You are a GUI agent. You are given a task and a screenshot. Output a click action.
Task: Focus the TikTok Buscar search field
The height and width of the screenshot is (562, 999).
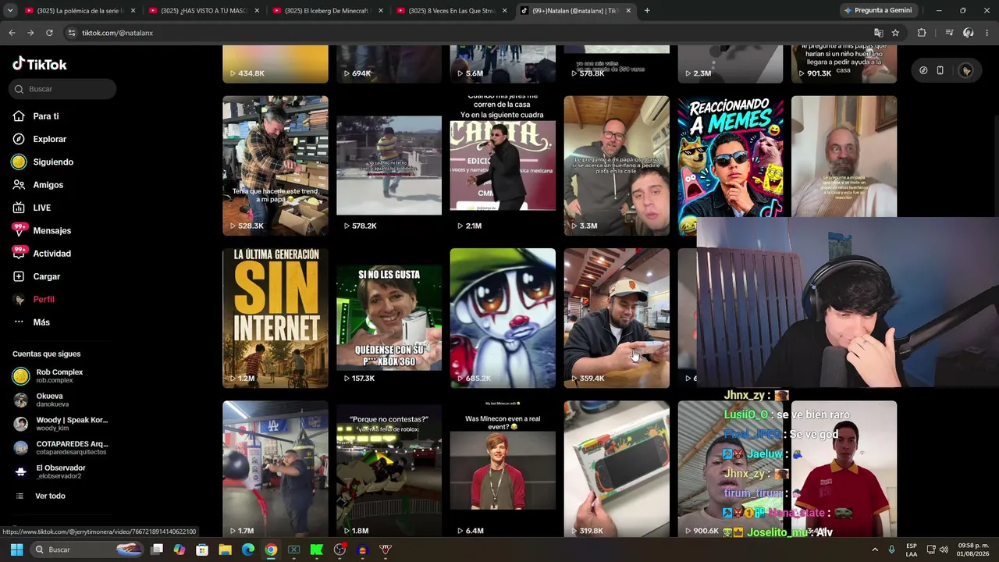(64, 89)
